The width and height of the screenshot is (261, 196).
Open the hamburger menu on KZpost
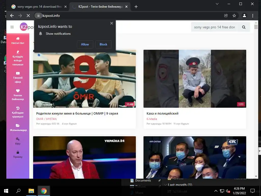[x=12, y=27]
